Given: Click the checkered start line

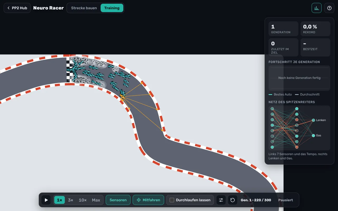Looking at the screenshot, I should pos(70,70).
